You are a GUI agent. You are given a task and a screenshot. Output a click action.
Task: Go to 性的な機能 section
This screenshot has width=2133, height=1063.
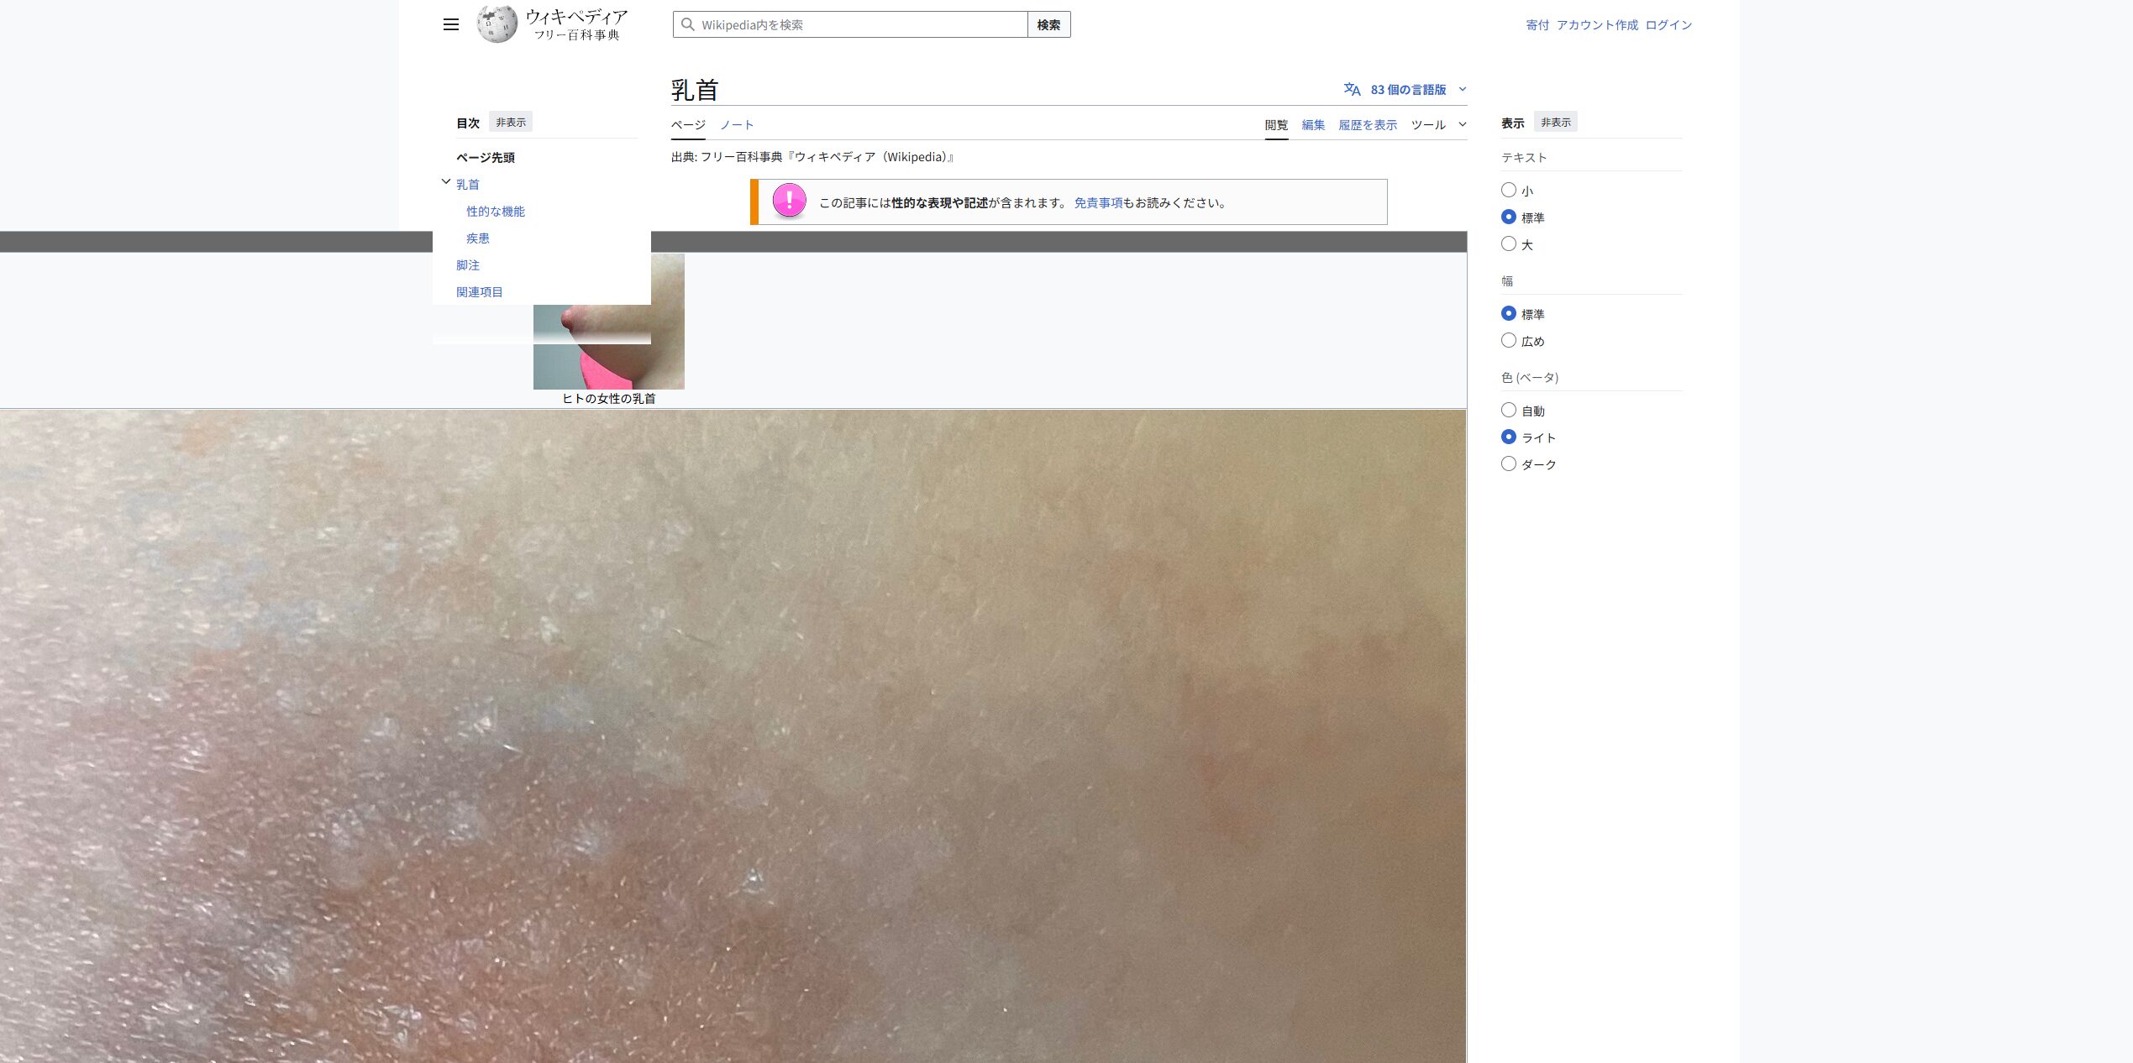(x=496, y=212)
